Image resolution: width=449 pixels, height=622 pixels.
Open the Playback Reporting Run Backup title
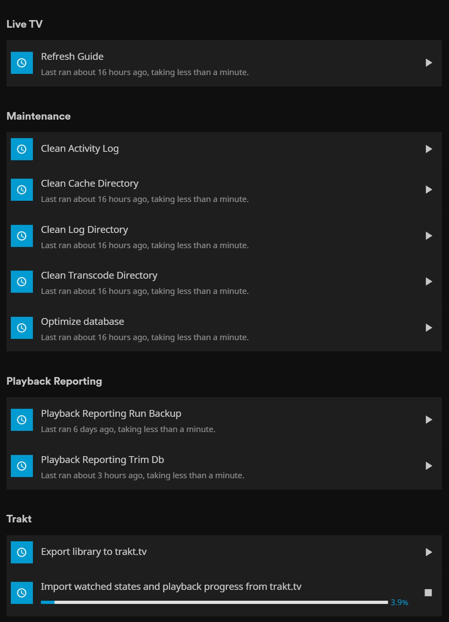click(x=111, y=414)
